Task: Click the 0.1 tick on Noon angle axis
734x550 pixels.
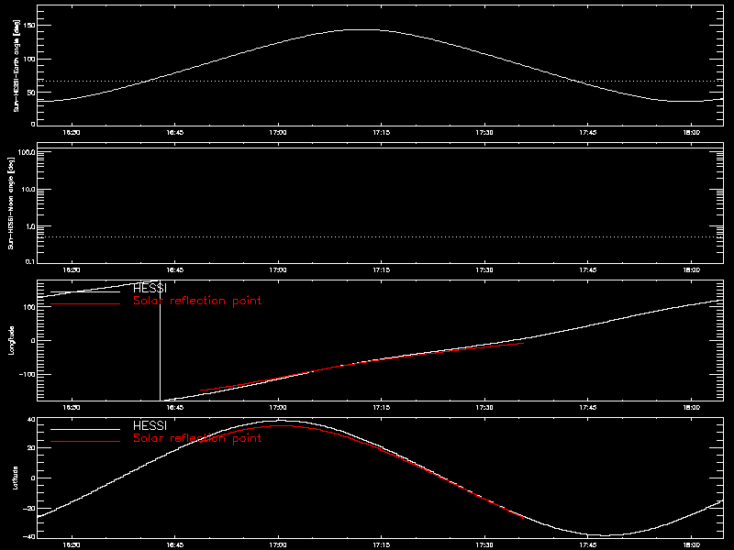Action: (29, 261)
